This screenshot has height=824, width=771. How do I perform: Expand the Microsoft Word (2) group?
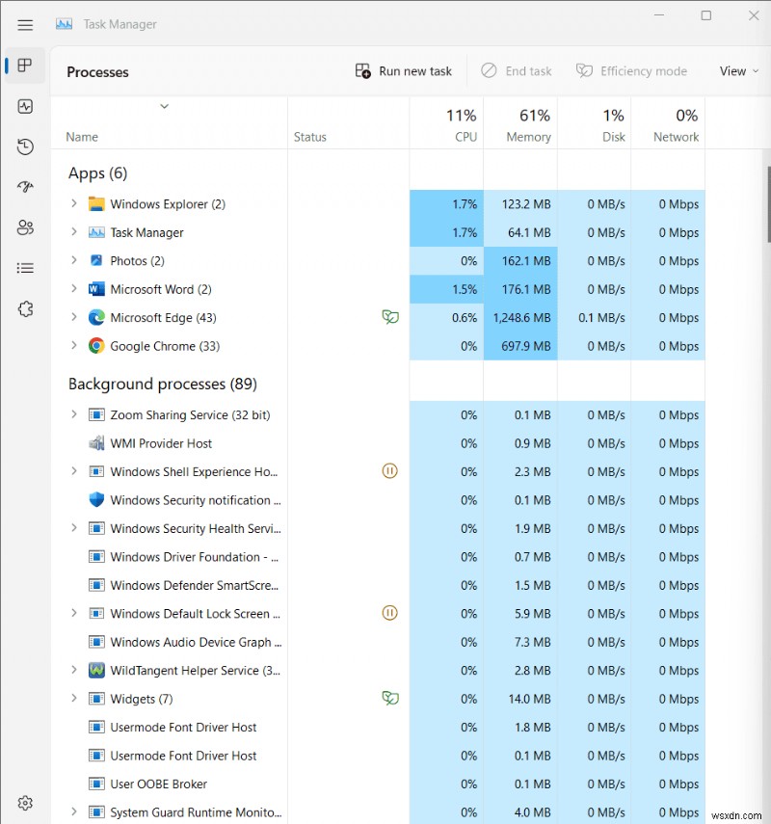[x=74, y=288]
